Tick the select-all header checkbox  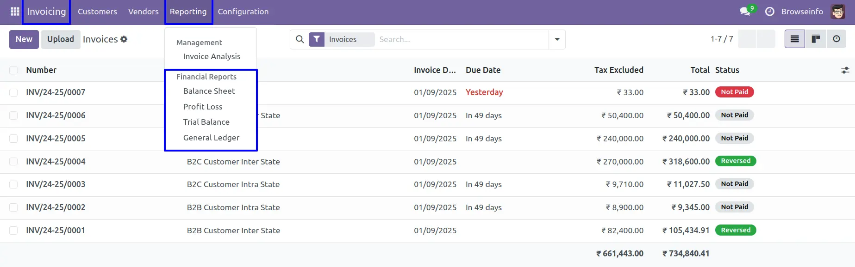(x=13, y=70)
